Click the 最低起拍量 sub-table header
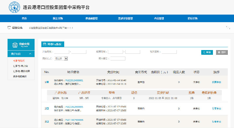 pyautogui.click(x=209, y=93)
